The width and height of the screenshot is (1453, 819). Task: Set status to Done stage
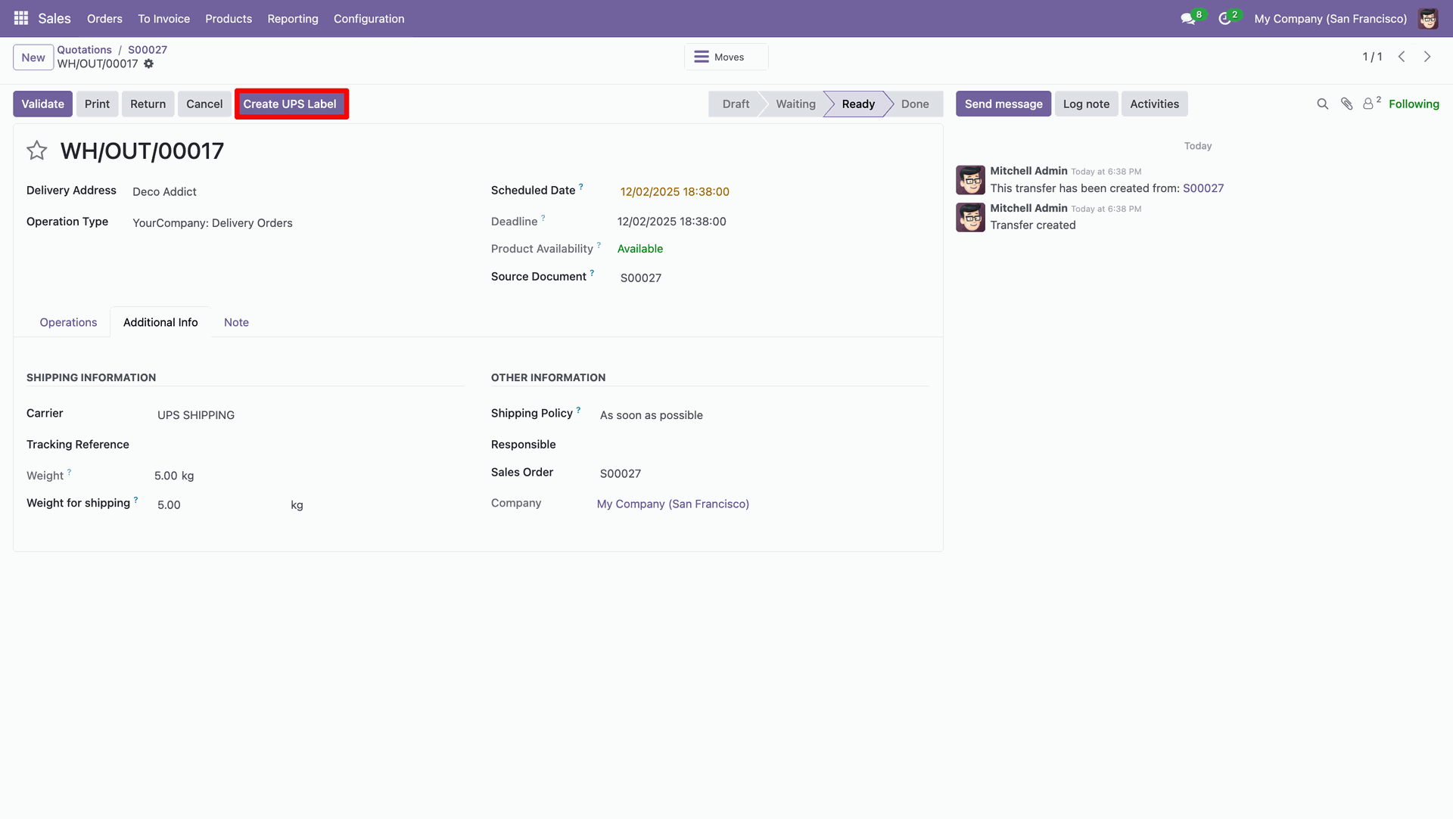coord(914,104)
